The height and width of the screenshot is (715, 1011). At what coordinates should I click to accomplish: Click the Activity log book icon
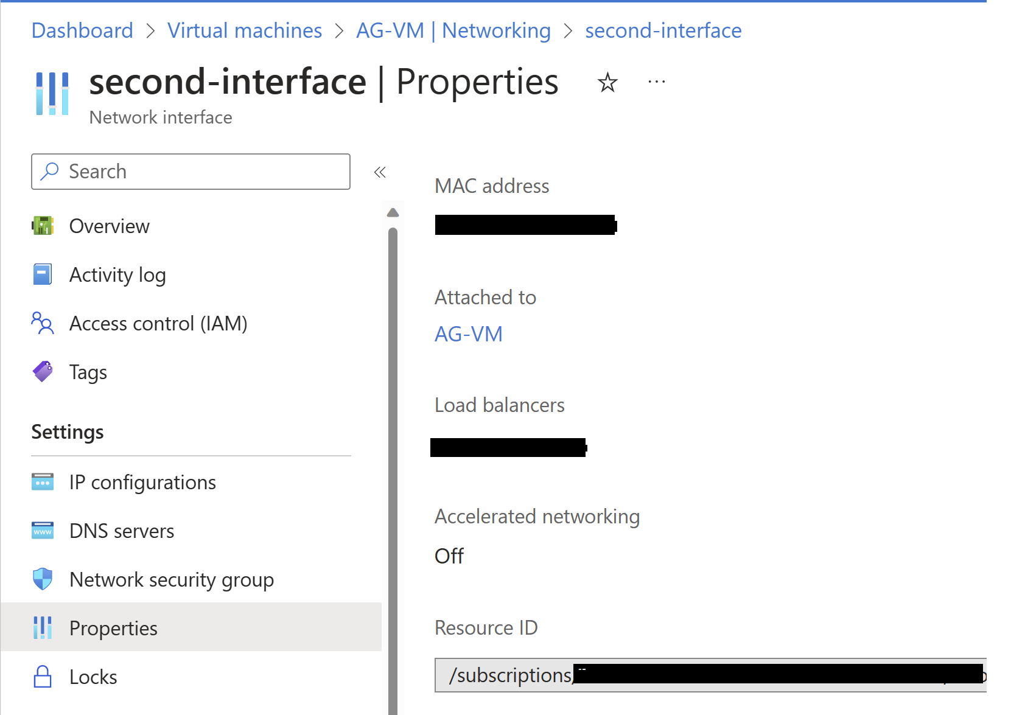tap(43, 274)
